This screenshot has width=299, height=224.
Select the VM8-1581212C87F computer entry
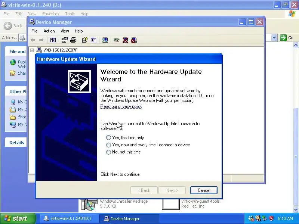pyautogui.click(x=61, y=50)
